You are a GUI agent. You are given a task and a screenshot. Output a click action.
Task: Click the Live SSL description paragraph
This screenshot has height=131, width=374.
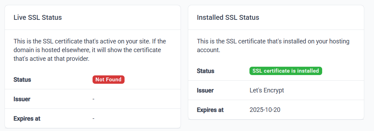(x=90, y=50)
